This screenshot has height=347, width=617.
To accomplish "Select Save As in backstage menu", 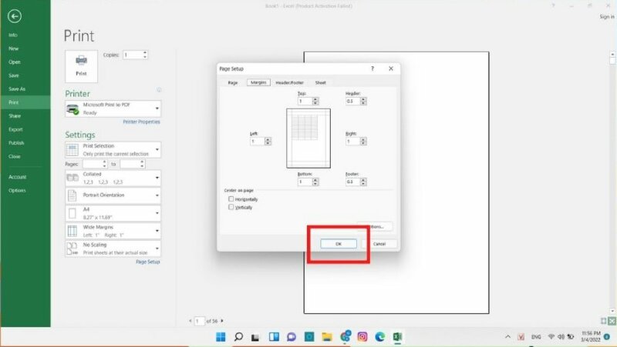I will (x=17, y=89).
